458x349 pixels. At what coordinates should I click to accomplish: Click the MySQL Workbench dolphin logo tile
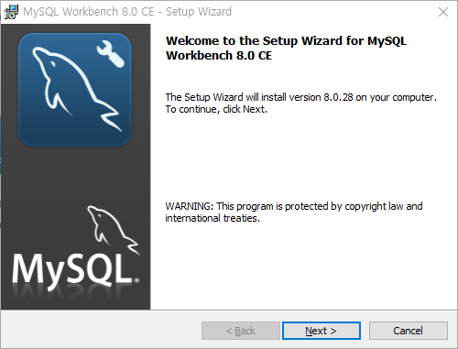click(75, 90)
